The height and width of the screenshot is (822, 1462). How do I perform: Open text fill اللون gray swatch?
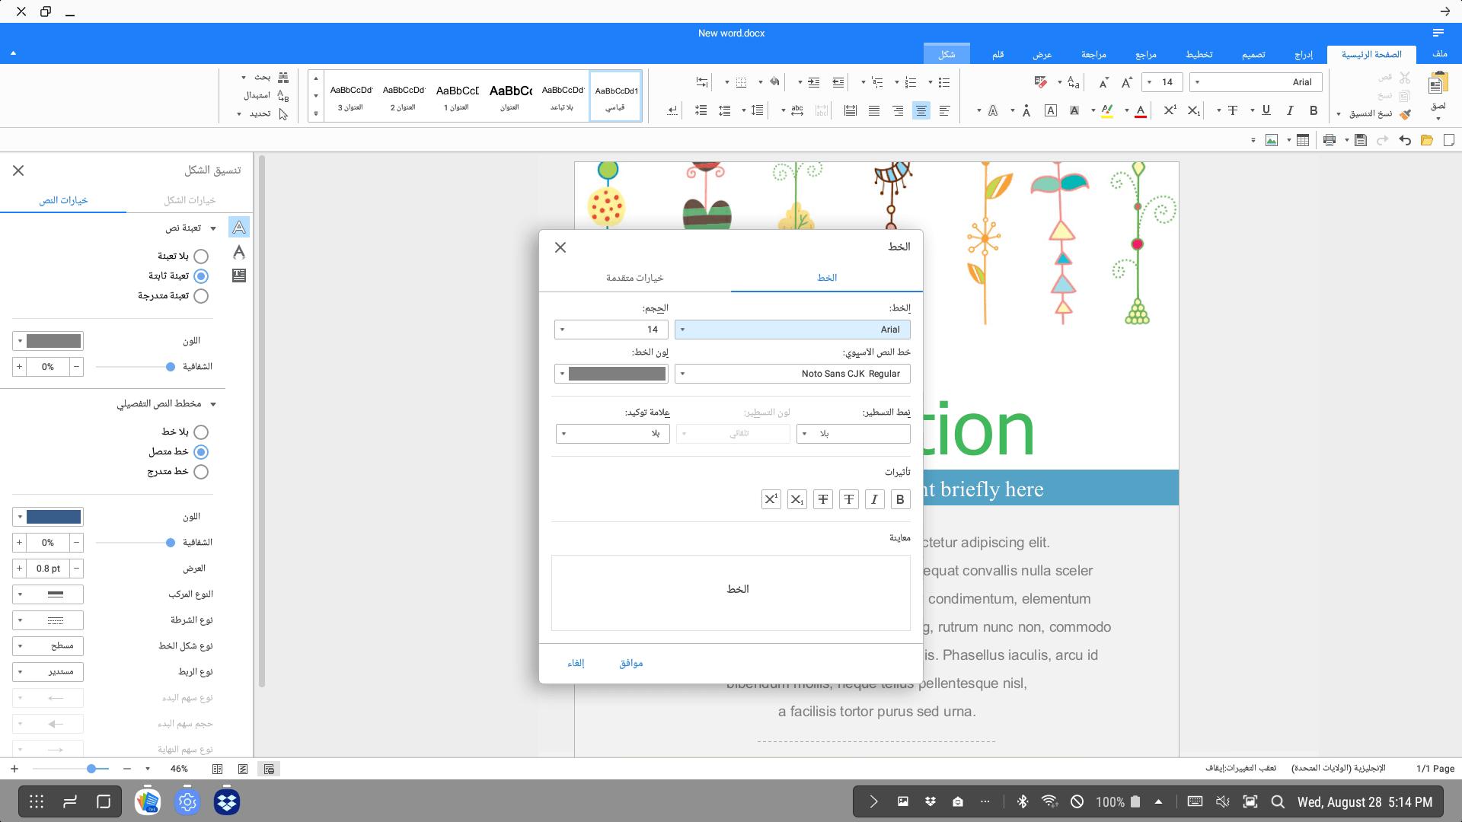[x=48, y=341]
